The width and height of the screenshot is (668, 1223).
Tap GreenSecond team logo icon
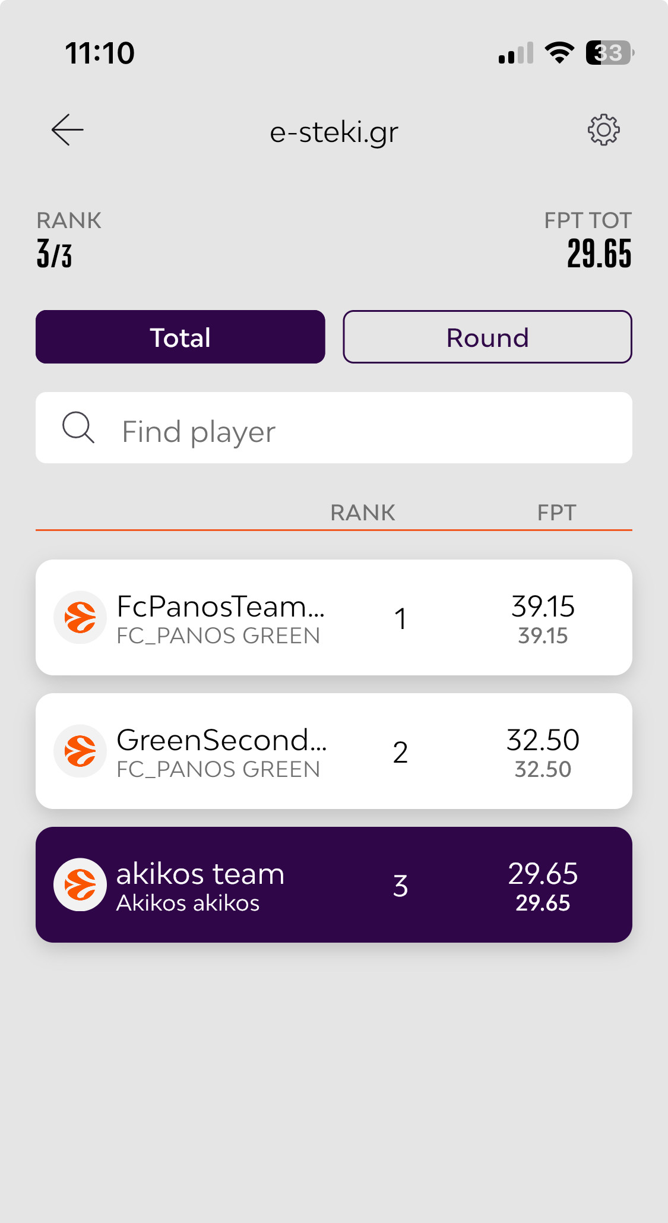click(x=80, y=751)
